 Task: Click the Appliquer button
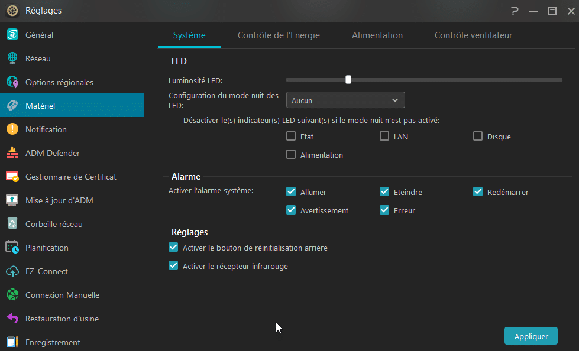(x=531, y=336)
